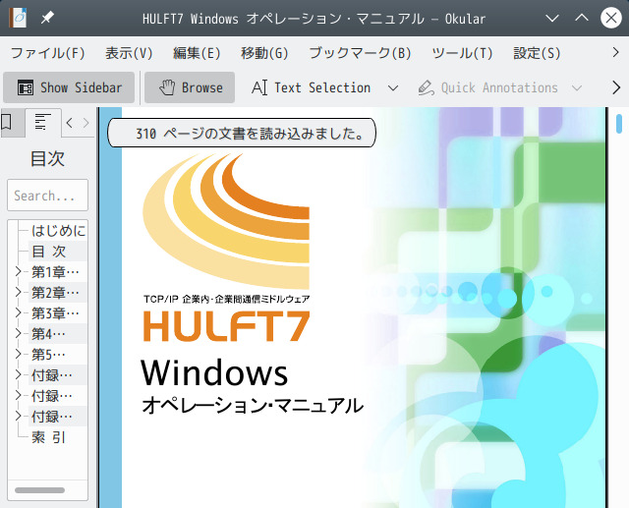Click the sidebar horizontal scrollbar handle
This screenshot has height=508, width=629.
39,490
